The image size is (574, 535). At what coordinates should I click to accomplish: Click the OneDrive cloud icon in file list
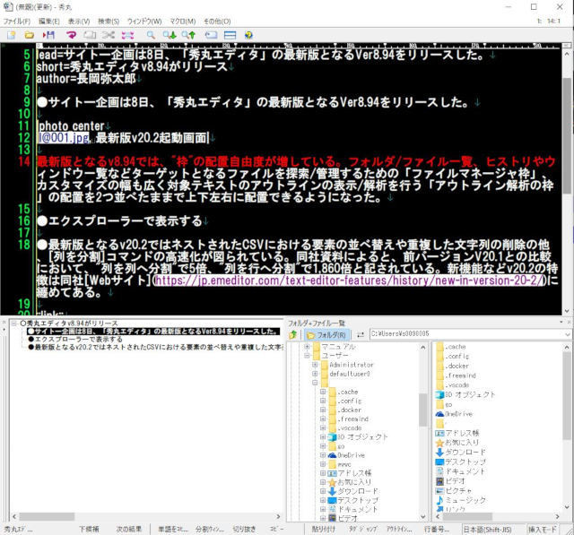(439, 414)
